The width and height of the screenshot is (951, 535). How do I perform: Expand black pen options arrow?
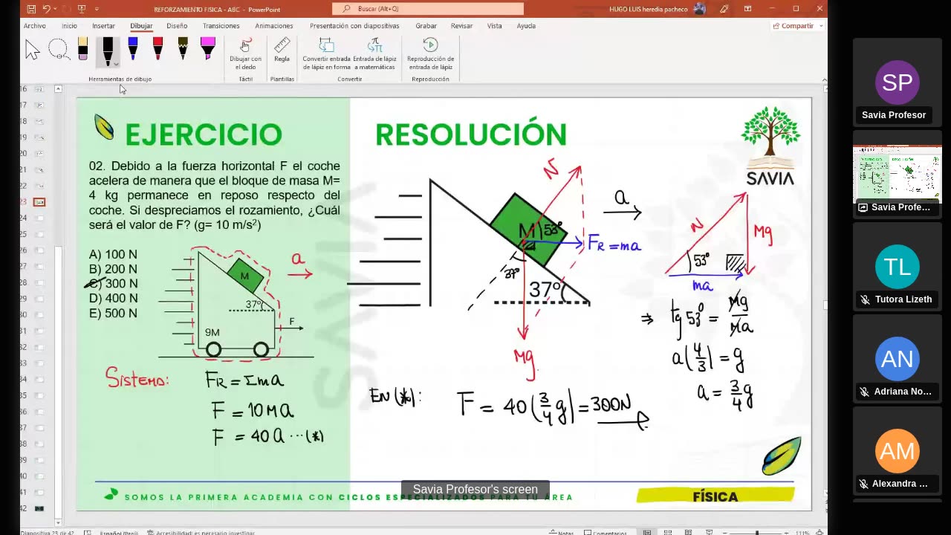[115, 64]
